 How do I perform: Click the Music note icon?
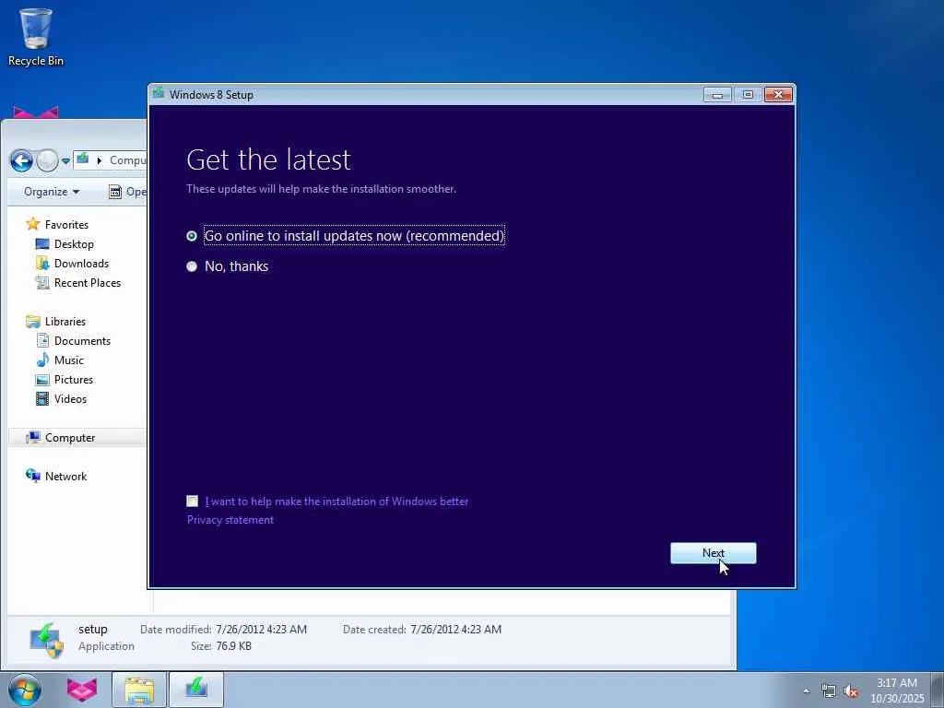pos(42,360)
